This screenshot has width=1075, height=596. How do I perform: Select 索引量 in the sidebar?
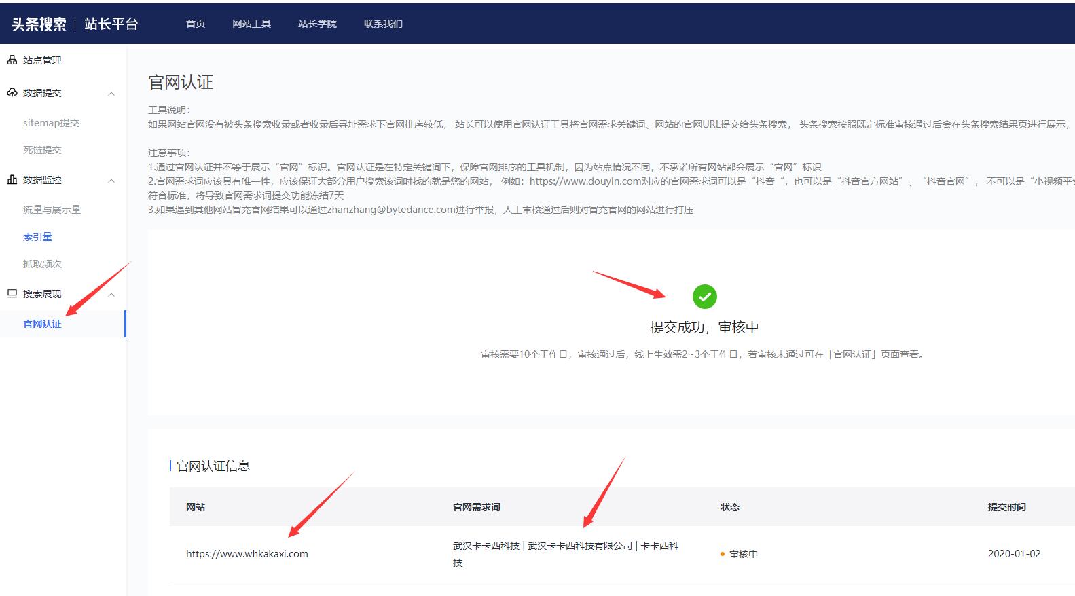coord(37,237)
